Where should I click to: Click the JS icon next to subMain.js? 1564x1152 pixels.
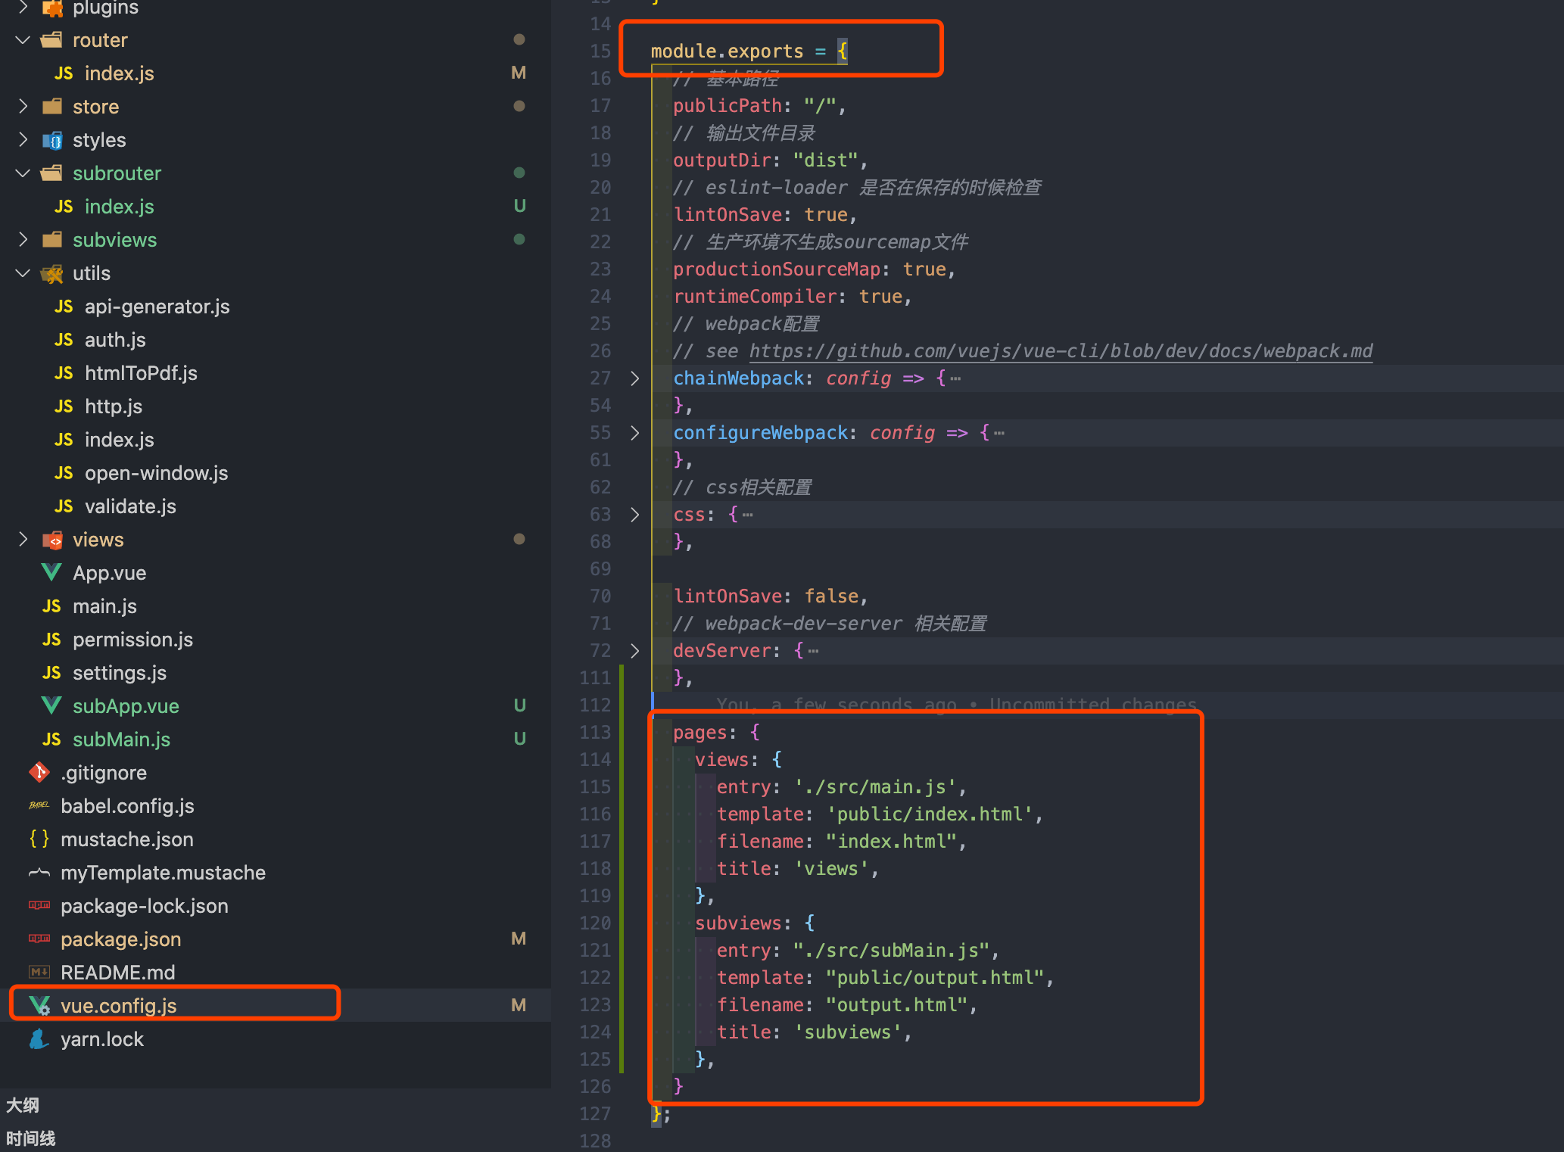(51, 739)
